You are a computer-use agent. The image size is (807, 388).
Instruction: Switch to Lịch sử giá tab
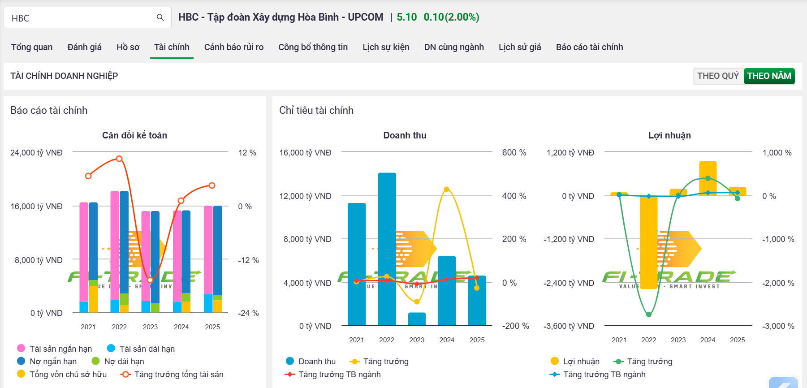point(520,47)
